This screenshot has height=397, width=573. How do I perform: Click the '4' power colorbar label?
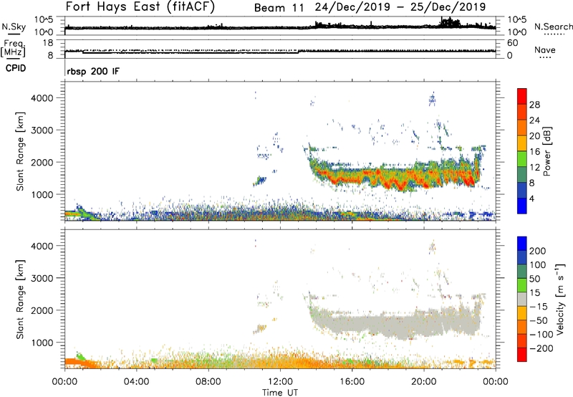[532, 198]
